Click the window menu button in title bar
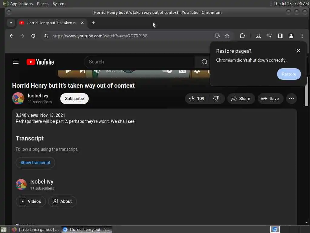Image resolution: width=310 pixels, height=233 pixels. 8,12
